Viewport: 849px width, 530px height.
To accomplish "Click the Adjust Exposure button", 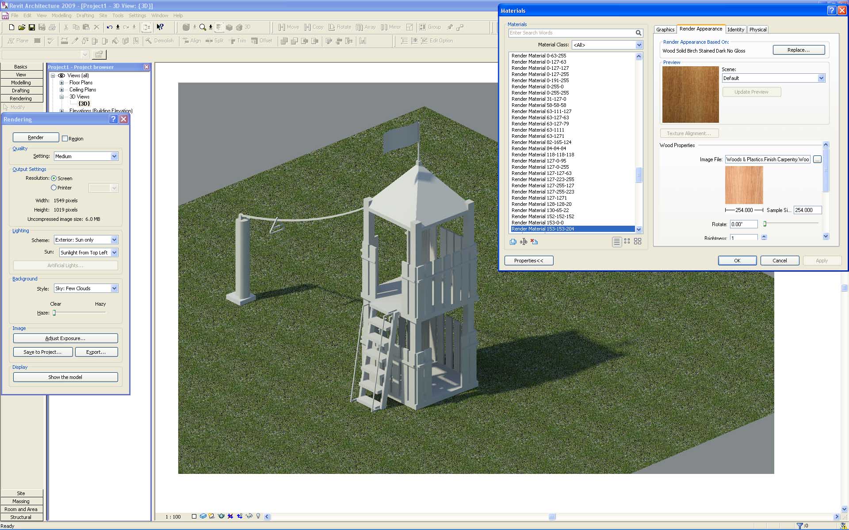I will tap(65, 338).
